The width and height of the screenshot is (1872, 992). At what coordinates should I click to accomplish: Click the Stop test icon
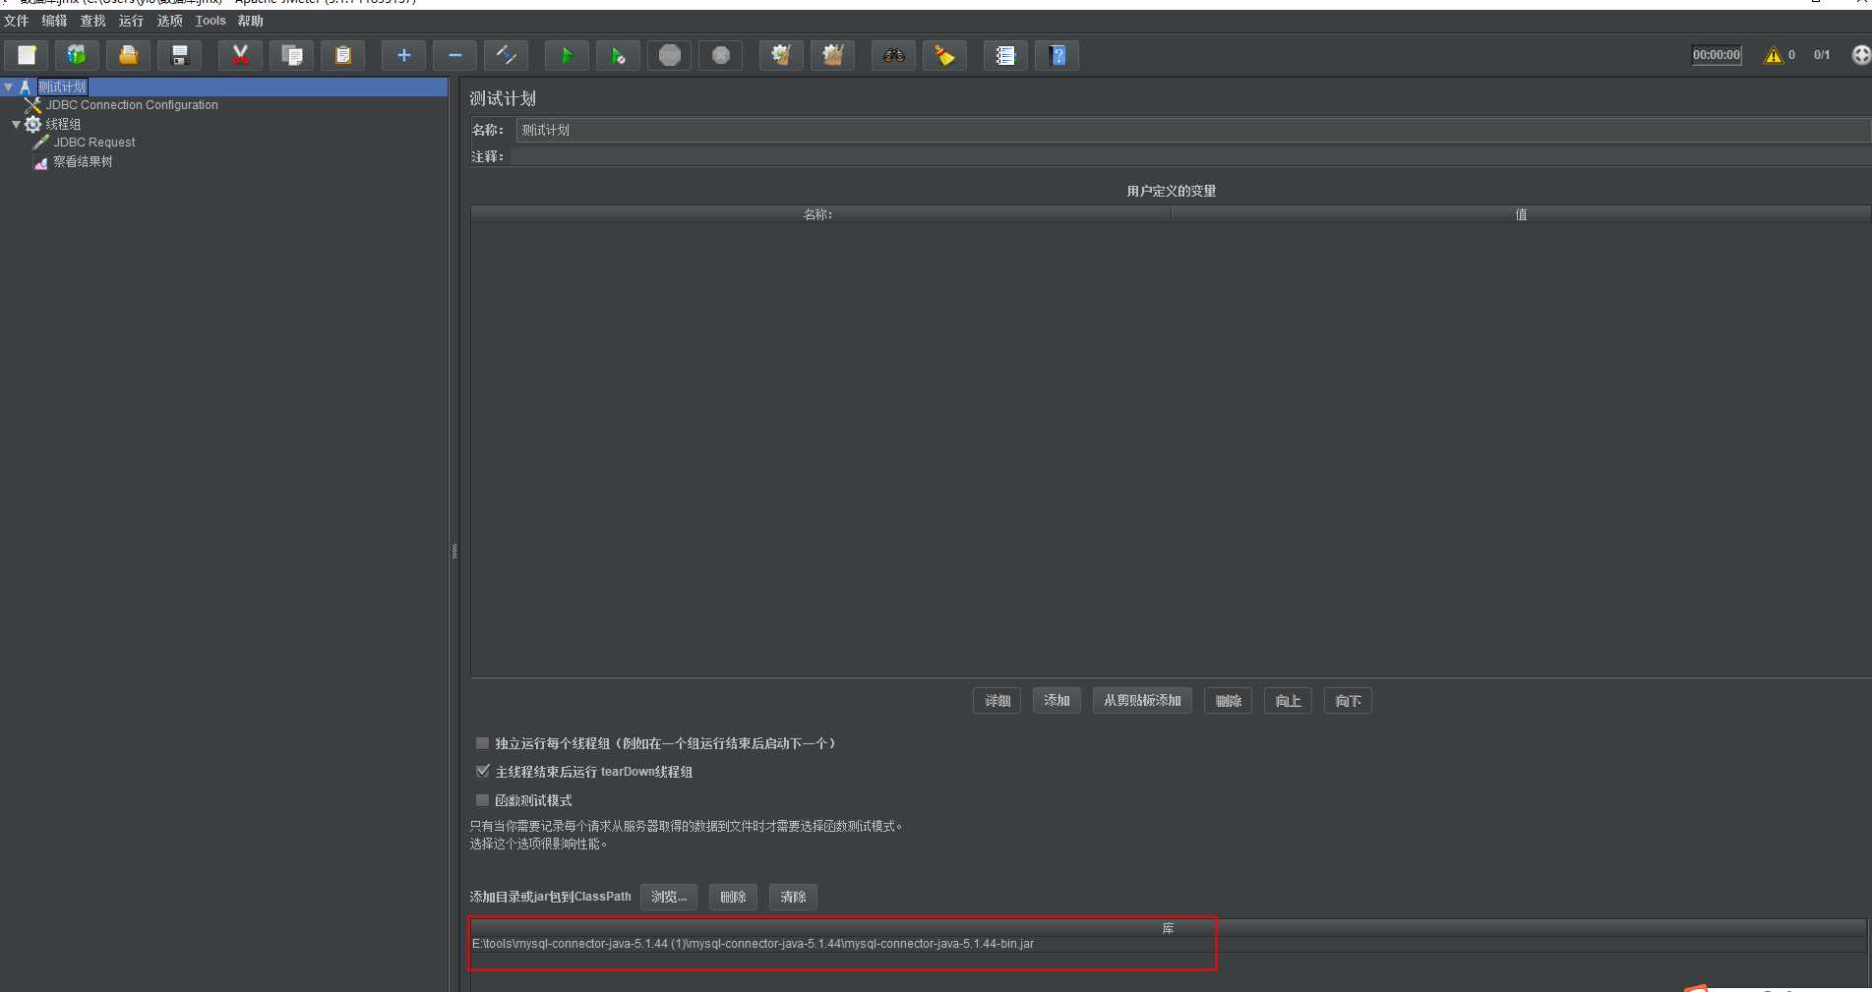pyautogui.click(x=669, y=56)
